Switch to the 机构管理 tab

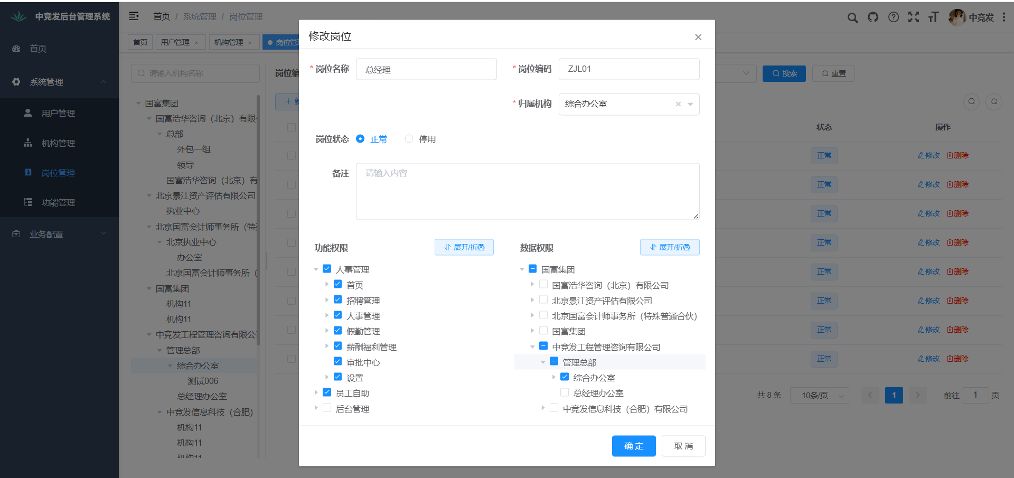[x=229, y=42]
